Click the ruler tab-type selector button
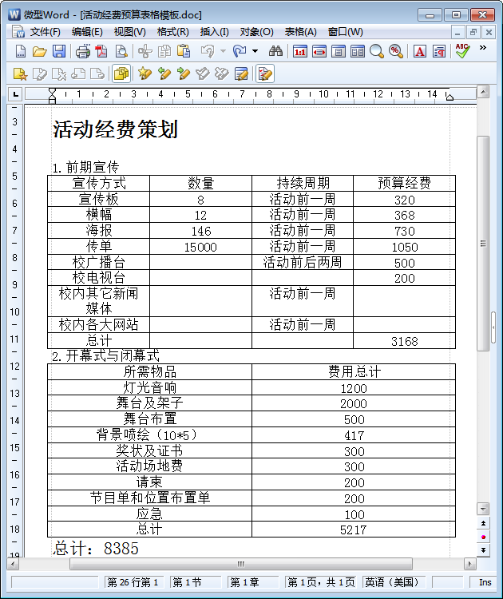This screenshot has width=503, height=599. tap(14, 94)
